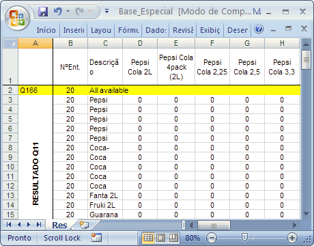
Task: Click vertical scrollbar down arrow
Action: (x=306, y=214)
